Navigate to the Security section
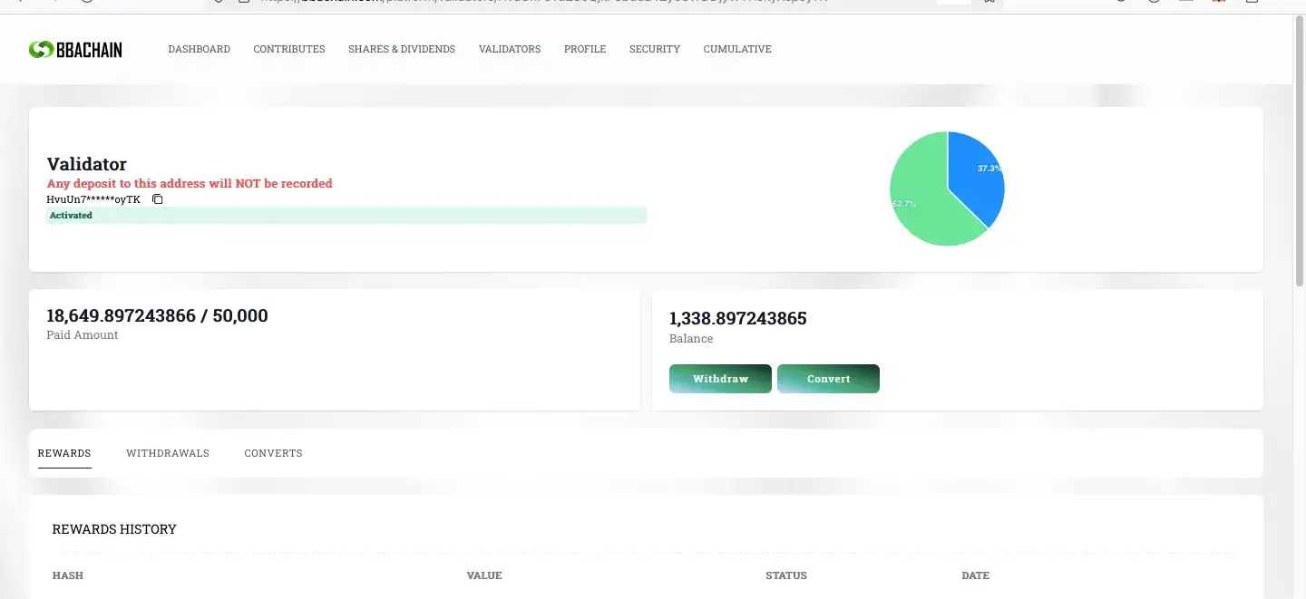 [x=654, y=49]
